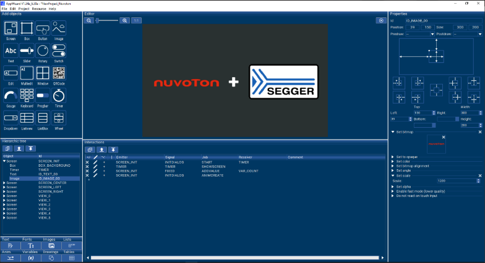Click the Editor zoom slider
485x263 pixels.
[107, 20]
